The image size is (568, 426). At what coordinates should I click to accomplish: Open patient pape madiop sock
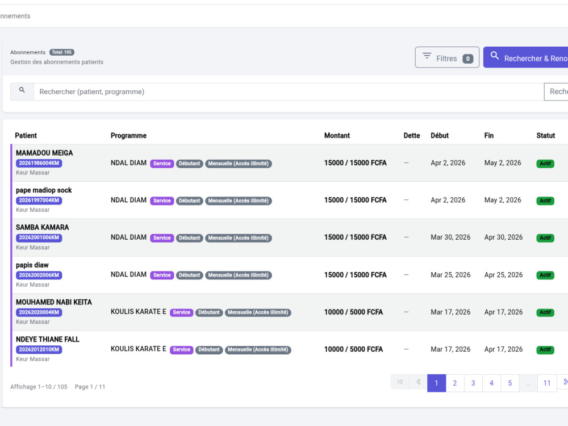(x=44, y=190)
